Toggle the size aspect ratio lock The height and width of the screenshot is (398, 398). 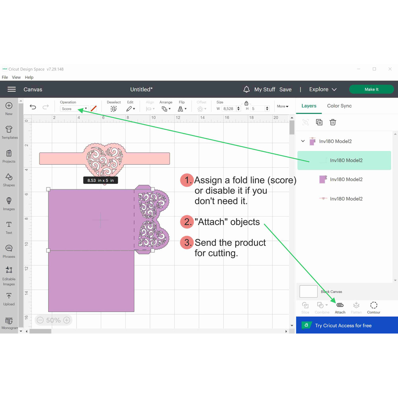pyautogui.click(x=246, y=103)
